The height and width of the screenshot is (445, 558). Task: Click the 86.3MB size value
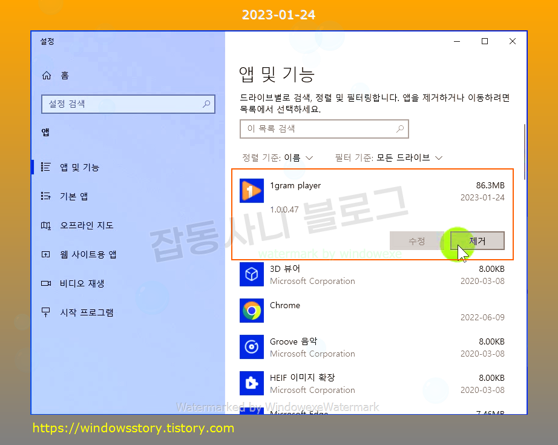(x=490, y=185)
